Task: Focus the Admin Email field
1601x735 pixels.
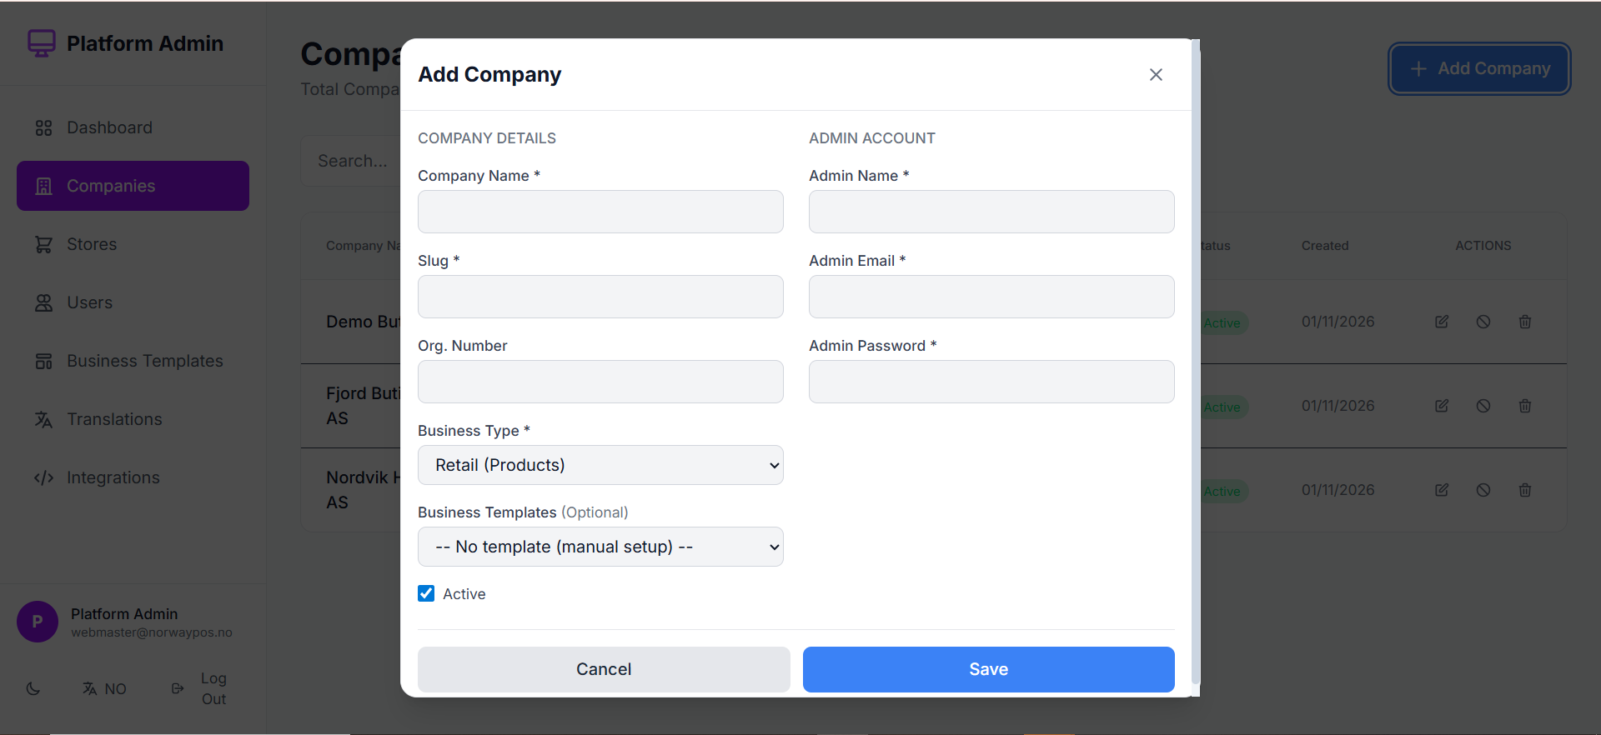Action: 991,297
